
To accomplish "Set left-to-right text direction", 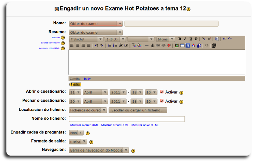I will [96, 46].
